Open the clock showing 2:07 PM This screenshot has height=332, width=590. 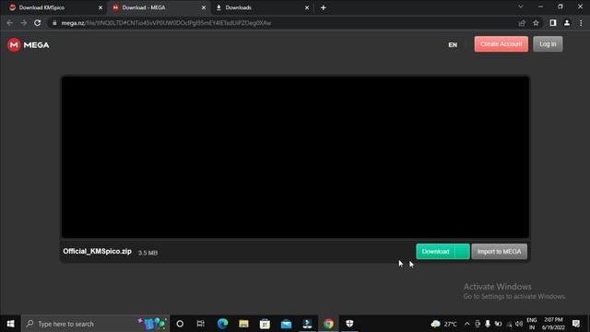(x=553, y=324)
